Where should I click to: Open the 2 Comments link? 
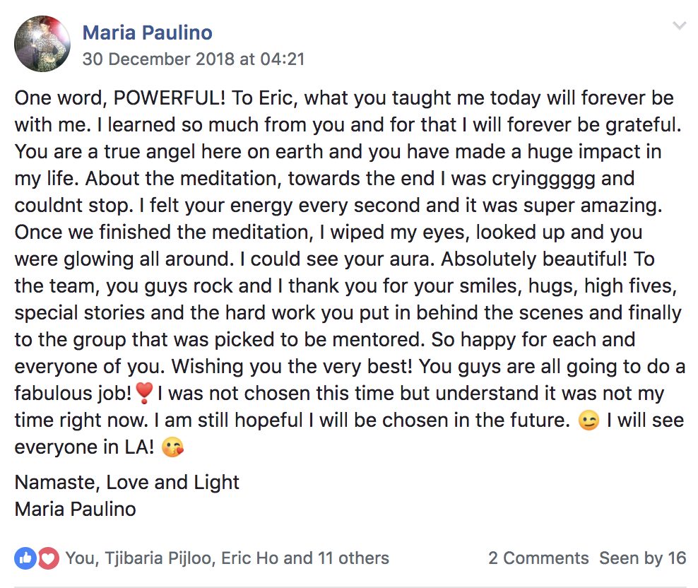pyautogui.click(x=538, y=558)
